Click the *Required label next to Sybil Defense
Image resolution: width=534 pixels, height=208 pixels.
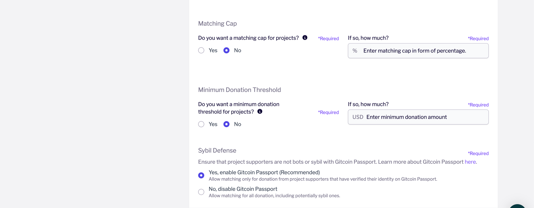tap(478, 153)
